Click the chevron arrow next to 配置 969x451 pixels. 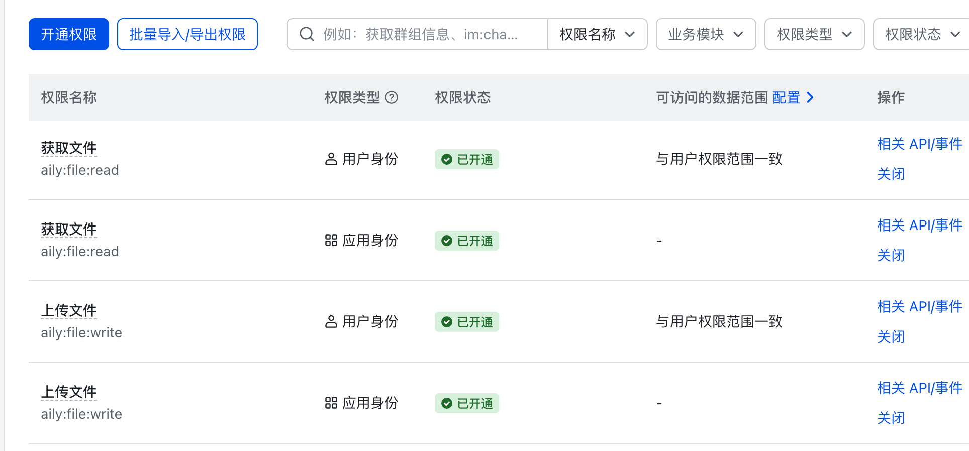[810, 97]
